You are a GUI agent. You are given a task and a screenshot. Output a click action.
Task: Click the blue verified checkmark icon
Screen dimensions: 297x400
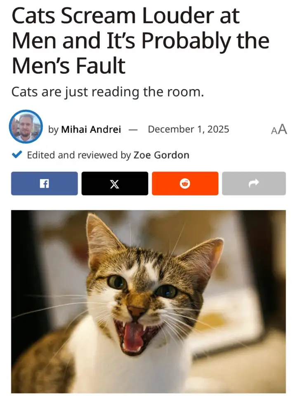[x=16, y=155]
